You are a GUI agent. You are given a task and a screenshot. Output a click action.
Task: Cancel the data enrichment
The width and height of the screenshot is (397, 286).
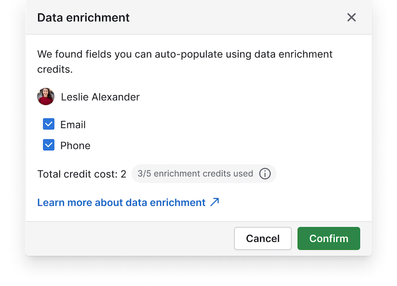263,238
